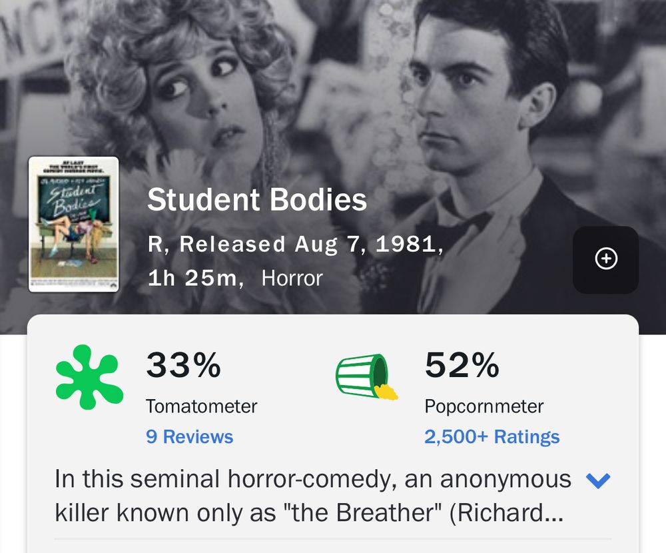Click the Student Bodies title
The image size is (666, 553).
pos(258,199)
